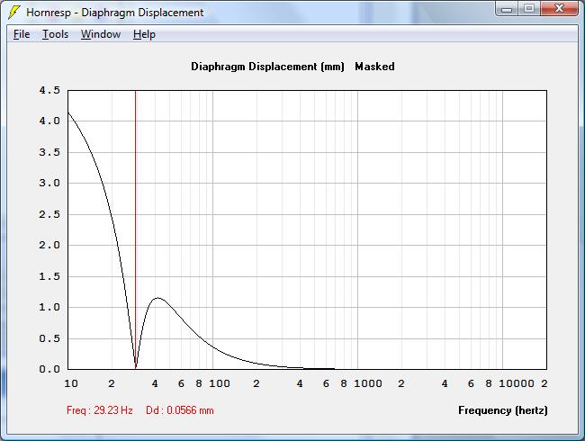Close the Diaphragm Displacement window
The image size is (585, 441).
[559, 9]
